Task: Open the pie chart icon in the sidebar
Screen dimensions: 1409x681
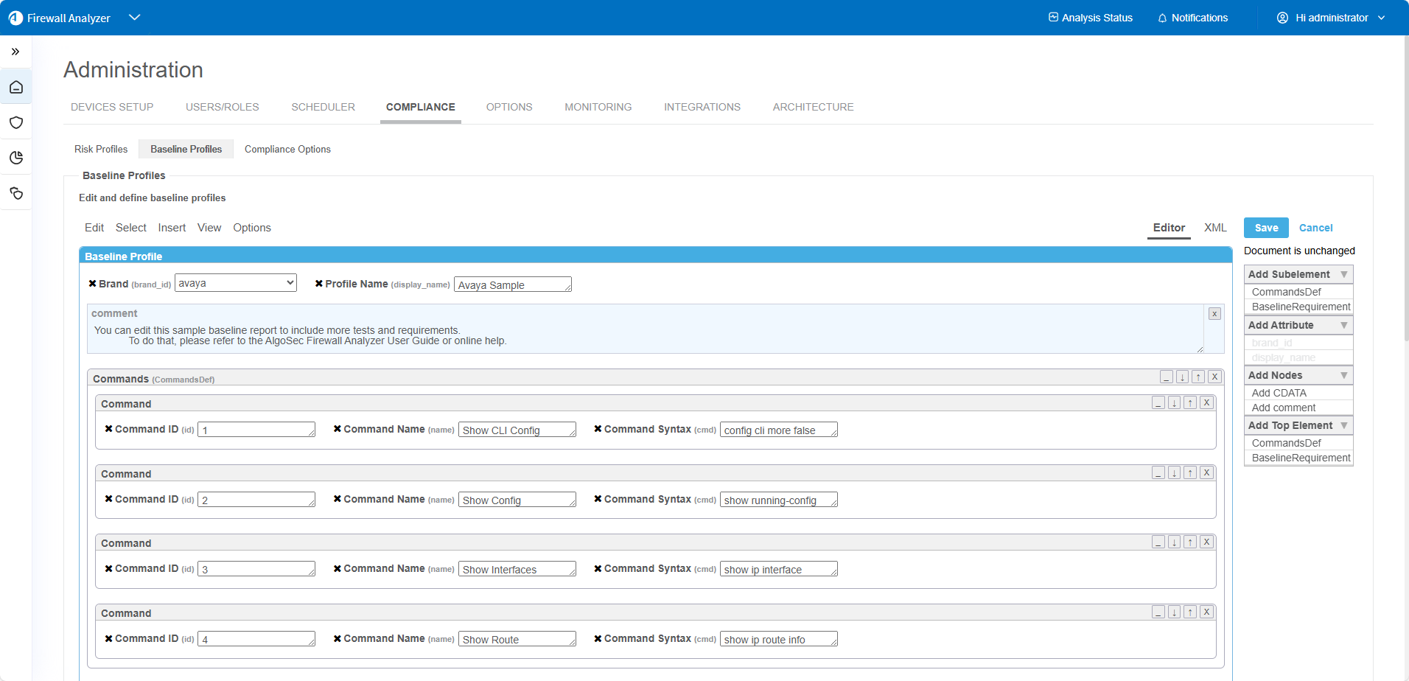Action: pyautogui.click(x=16, y=158)
